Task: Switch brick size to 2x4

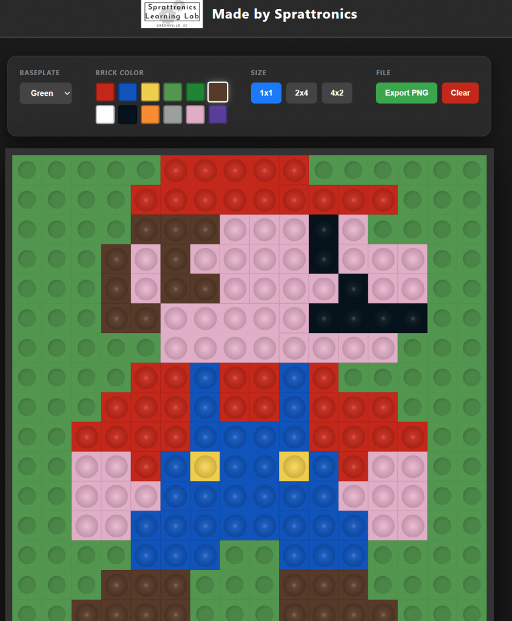Action: click(301, 93)
